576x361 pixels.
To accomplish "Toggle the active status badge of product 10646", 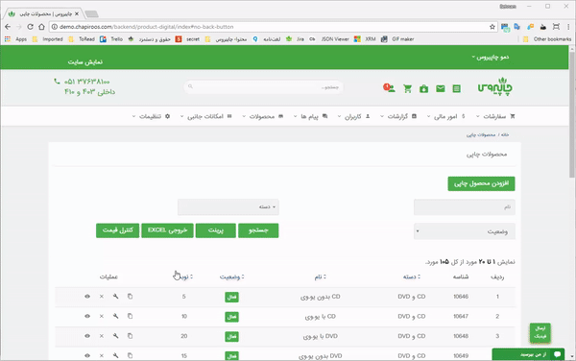I will tap(231, 297).
